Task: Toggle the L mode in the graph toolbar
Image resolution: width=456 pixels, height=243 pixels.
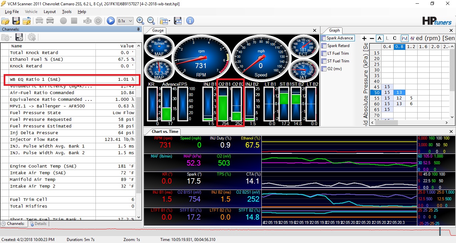Action: [387, 38]
